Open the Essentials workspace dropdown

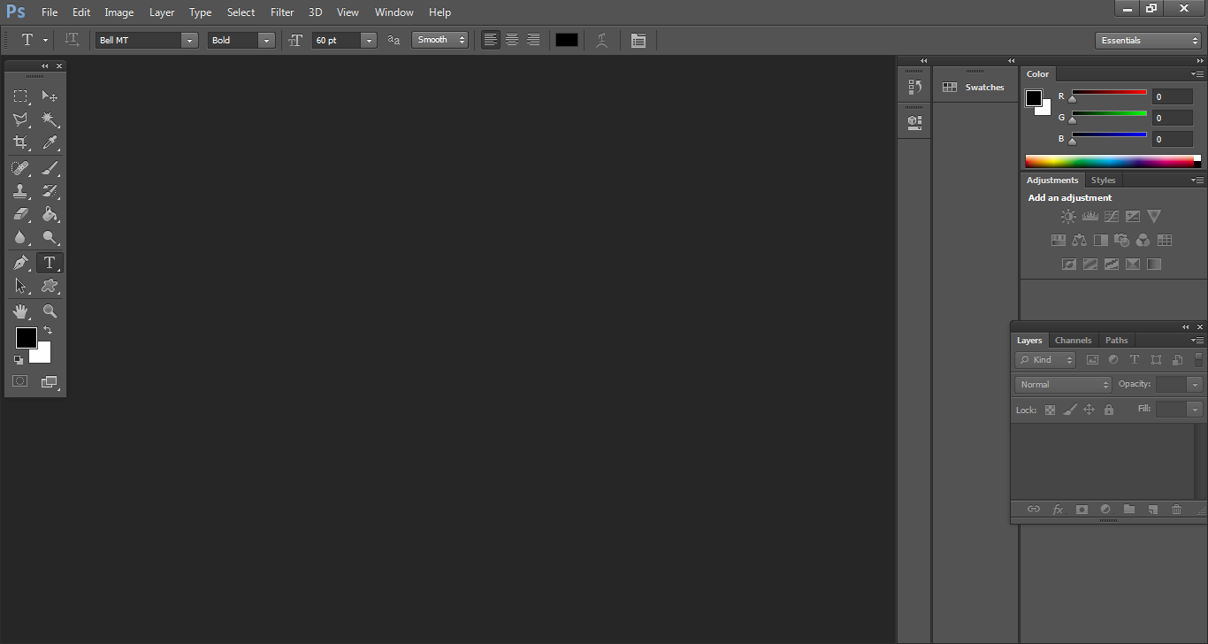point(1148,40)
